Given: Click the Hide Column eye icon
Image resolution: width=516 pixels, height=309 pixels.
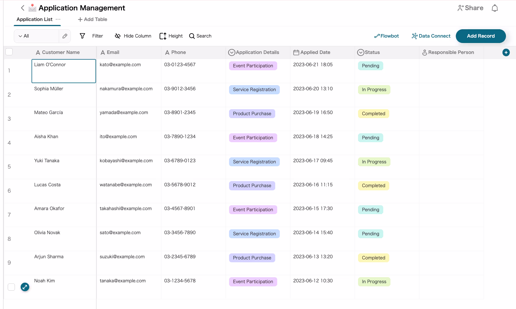Looking at the screenshot, I should (118, 36).
